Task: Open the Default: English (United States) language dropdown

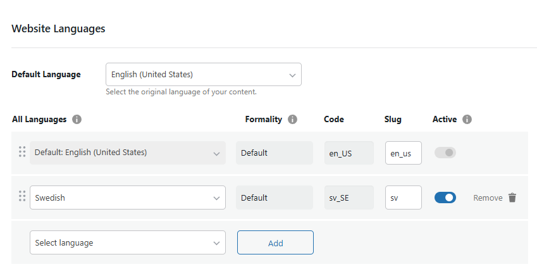Action: point(128,153)
